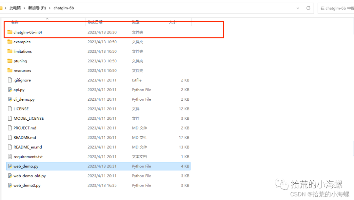The width and height of the screenshot is (354, 200).
Task: Select the PROJECT.md file name
Action: coord(25,128)
